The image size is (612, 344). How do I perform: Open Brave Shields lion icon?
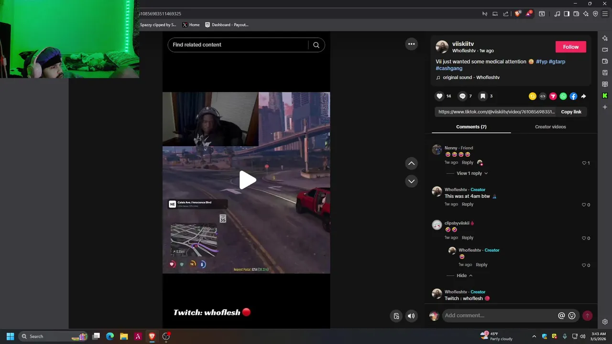coord(517,14)
